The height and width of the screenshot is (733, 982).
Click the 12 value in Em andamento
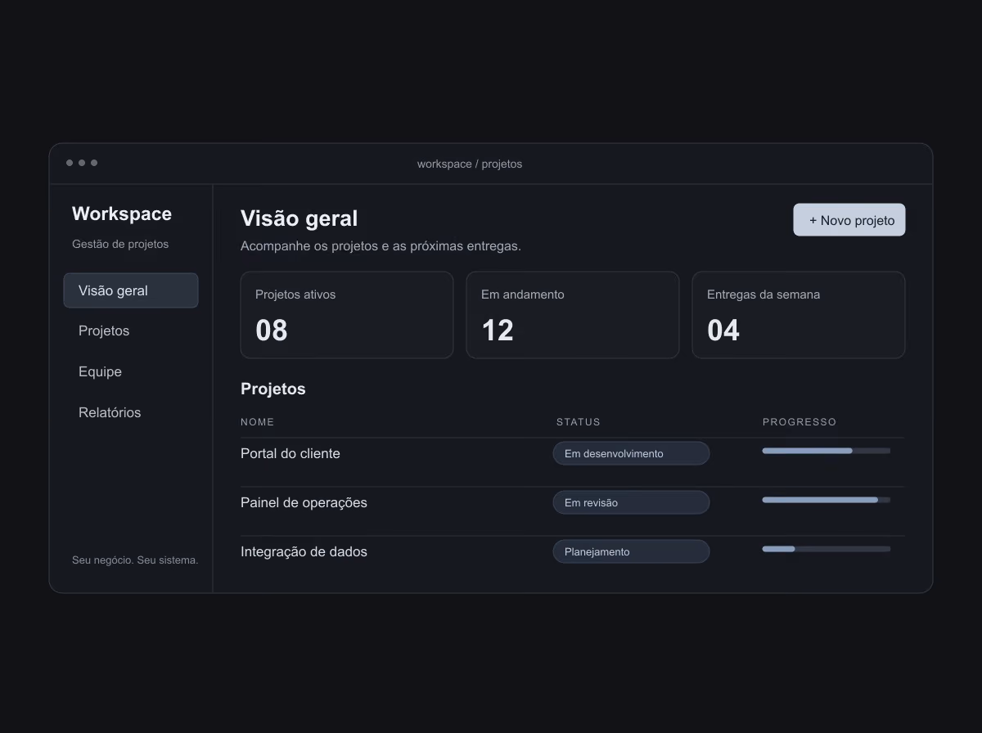(x=498, y=331)
